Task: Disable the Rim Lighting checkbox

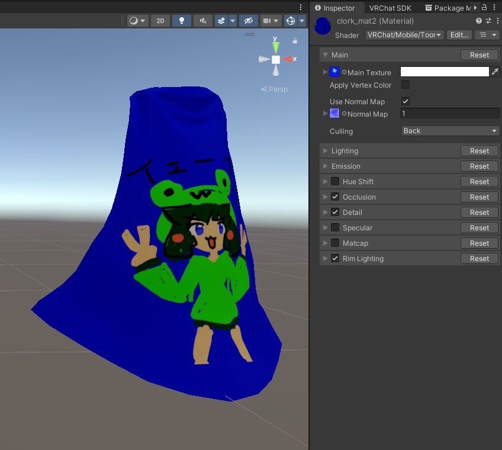Action: (x=335, y=258)
